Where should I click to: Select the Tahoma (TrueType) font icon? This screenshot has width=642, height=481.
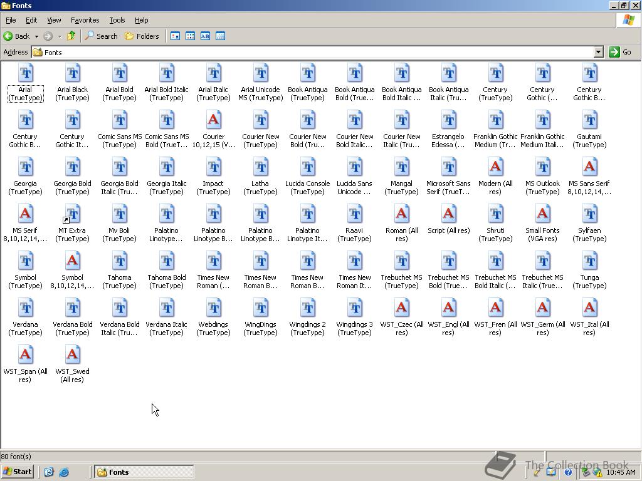(120, 262)
